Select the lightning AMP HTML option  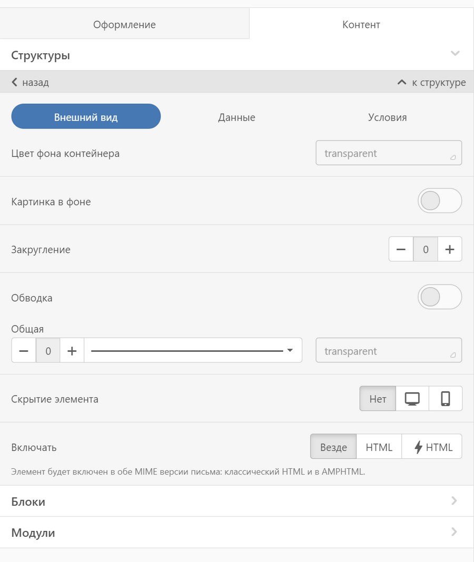432,447
